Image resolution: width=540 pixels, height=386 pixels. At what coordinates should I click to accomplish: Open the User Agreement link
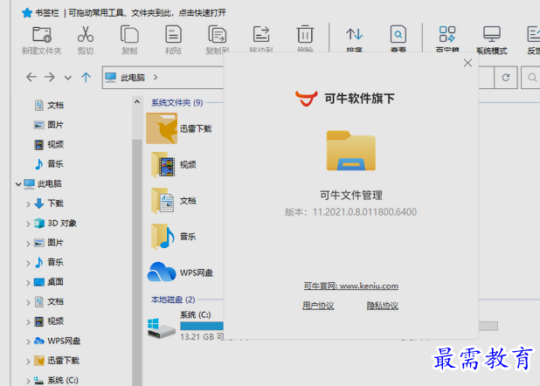318,306
